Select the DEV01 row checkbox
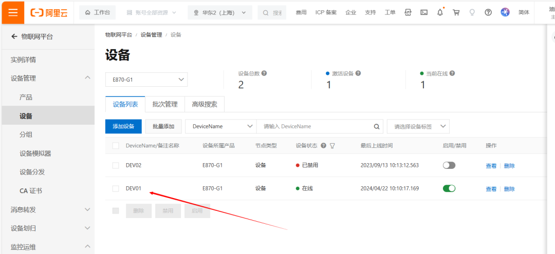 pyautogui.click(x=116, y=189)
